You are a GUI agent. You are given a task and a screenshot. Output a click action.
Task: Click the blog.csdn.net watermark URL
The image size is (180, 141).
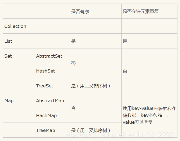[x=120, y=135]
